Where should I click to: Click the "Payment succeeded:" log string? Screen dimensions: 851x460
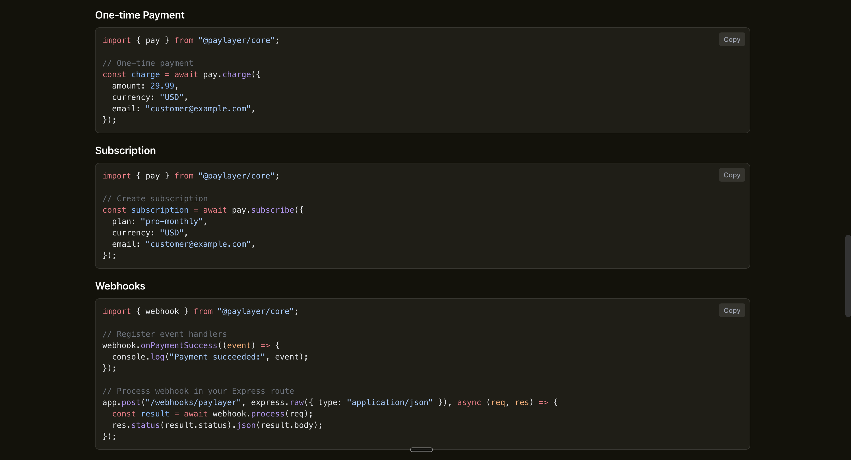217,357
